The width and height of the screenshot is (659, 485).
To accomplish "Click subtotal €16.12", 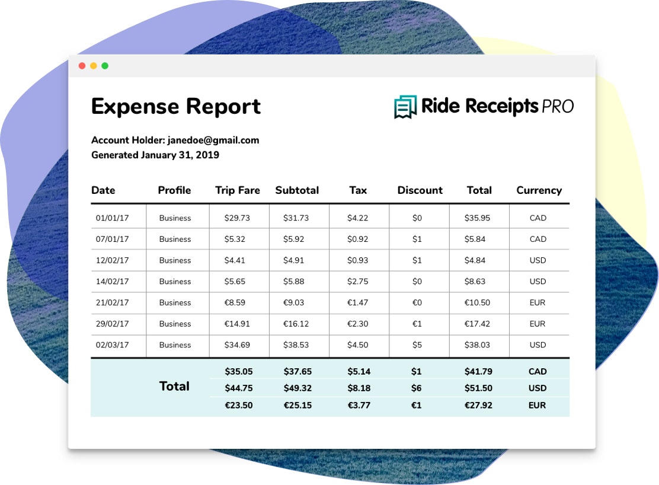I will tap(296, 324).
